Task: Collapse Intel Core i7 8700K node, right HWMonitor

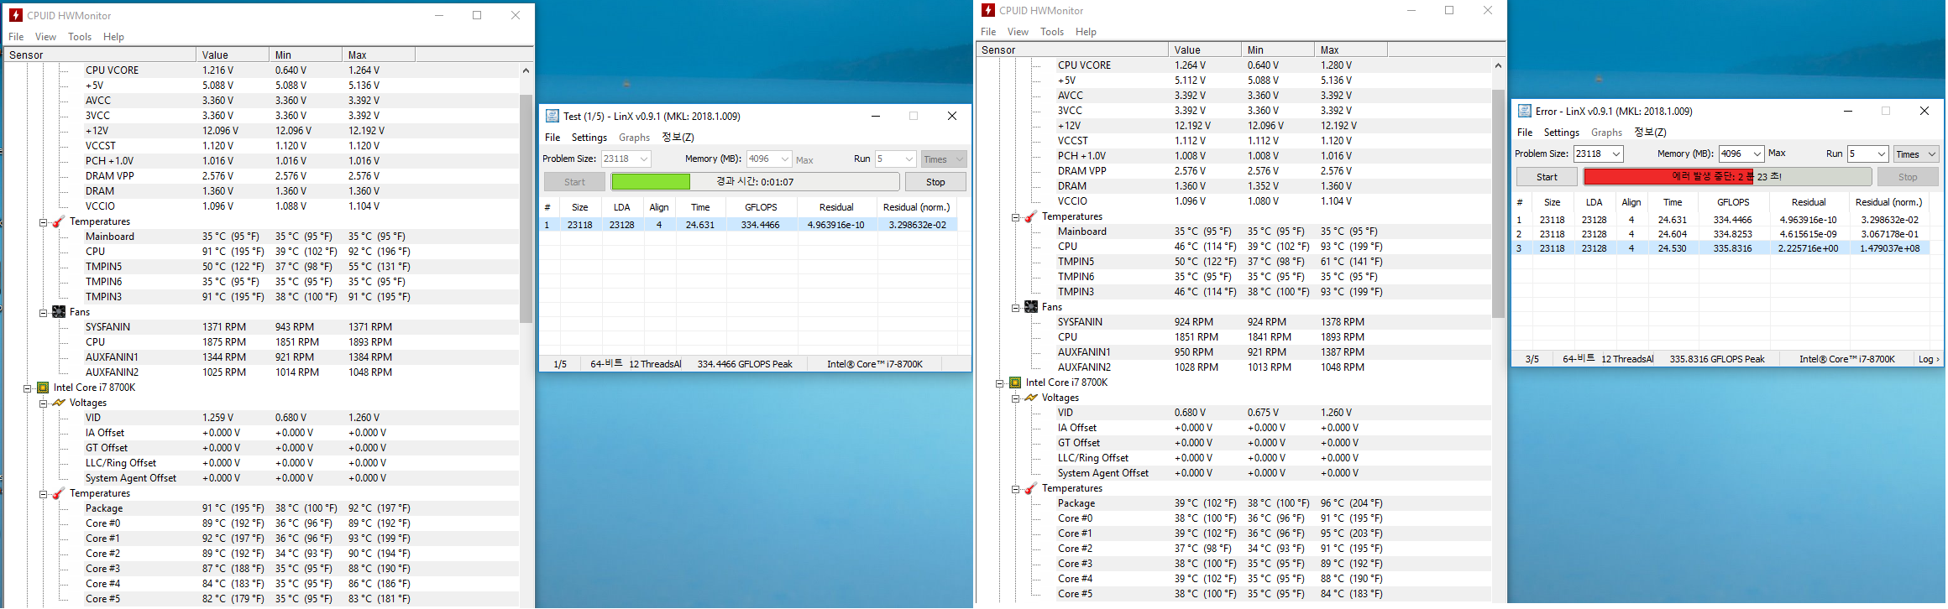Action: coord(999,383)
